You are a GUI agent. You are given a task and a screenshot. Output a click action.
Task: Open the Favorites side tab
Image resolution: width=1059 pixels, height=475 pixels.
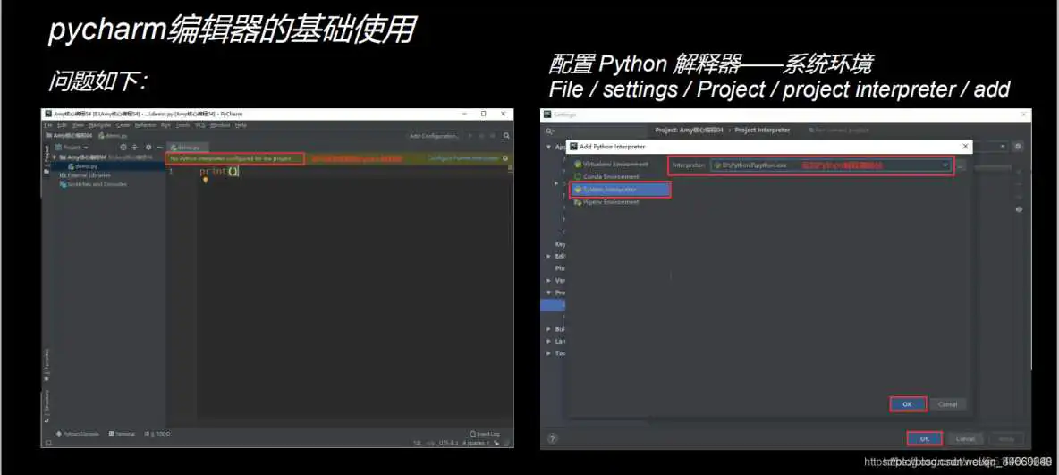(x=46, y=365)
